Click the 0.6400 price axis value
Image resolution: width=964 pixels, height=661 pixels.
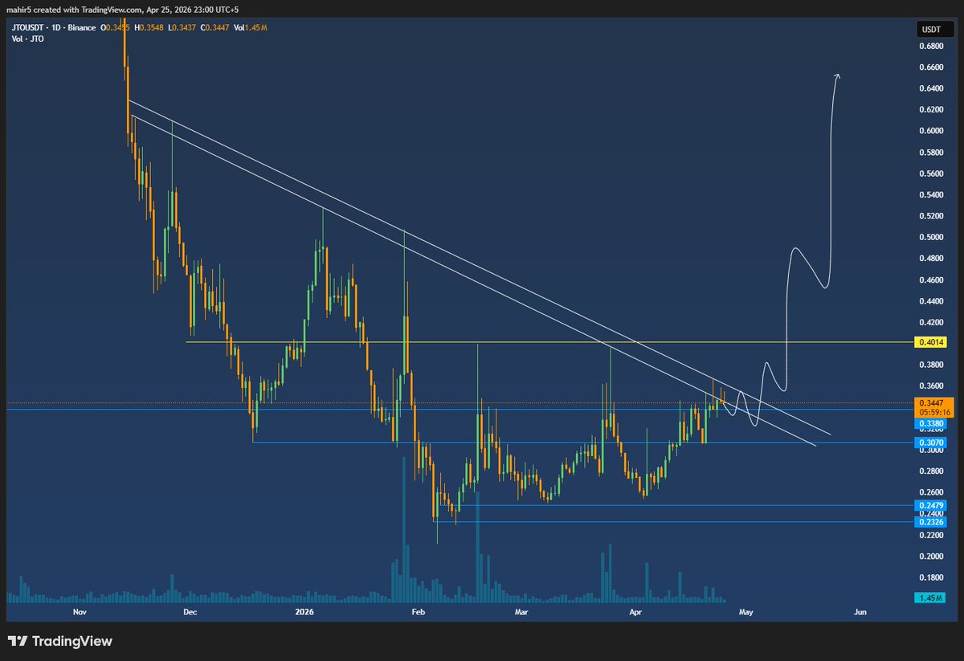pyautogui.click(x=930, y=88)
